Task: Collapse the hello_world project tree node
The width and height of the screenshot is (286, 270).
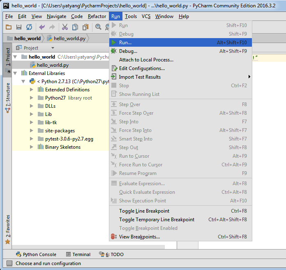Action: 15,57
